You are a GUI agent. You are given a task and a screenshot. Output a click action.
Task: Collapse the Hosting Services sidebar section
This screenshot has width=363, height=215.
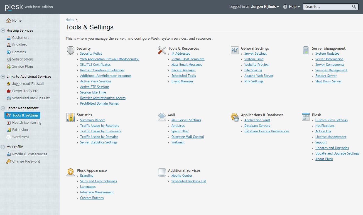pyautogui.click(x=3, y=30)
